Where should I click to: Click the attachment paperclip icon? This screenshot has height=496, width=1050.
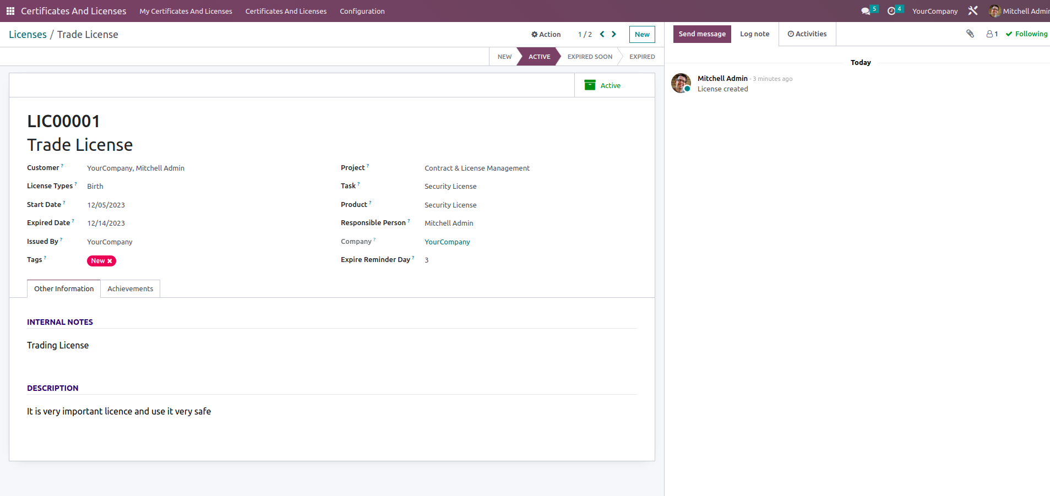[970, 34]
